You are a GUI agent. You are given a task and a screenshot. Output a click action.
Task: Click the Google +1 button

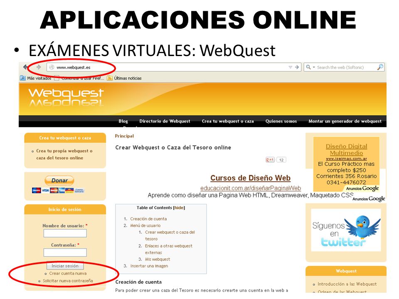270,159
